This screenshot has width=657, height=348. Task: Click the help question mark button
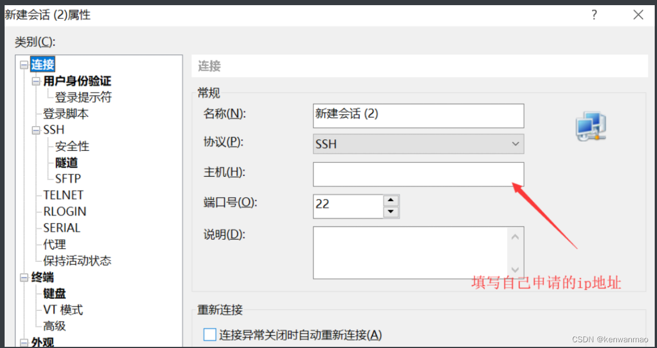coord(594,15)
